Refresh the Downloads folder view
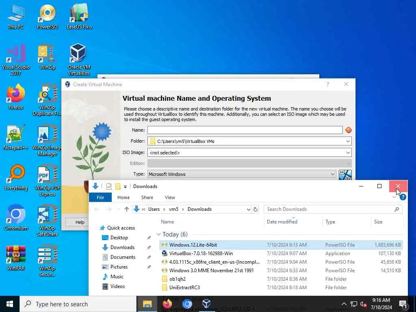Viewport: 416px width, 312px height. tap(255, 209)
